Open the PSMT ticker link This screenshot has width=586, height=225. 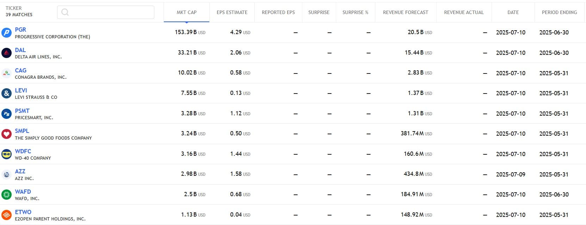click(x=22, y=111)
